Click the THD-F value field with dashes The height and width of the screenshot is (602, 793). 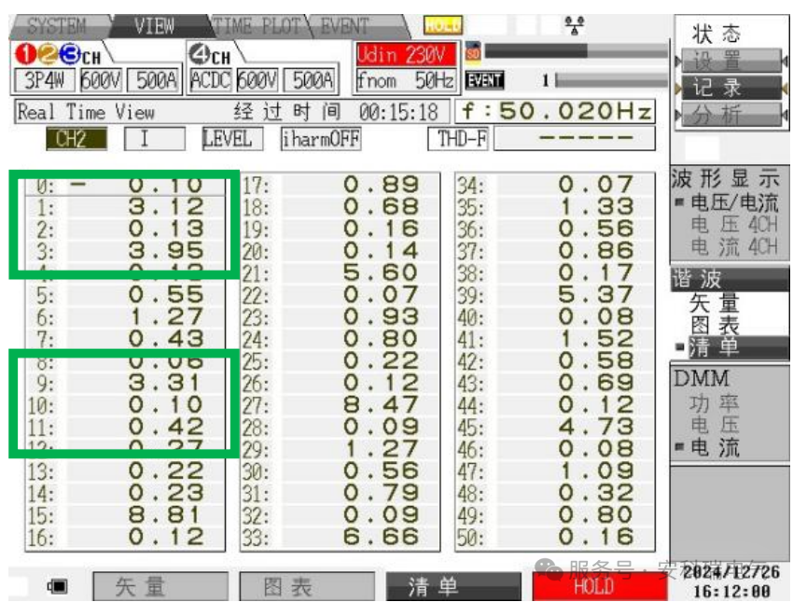[575, 139]
